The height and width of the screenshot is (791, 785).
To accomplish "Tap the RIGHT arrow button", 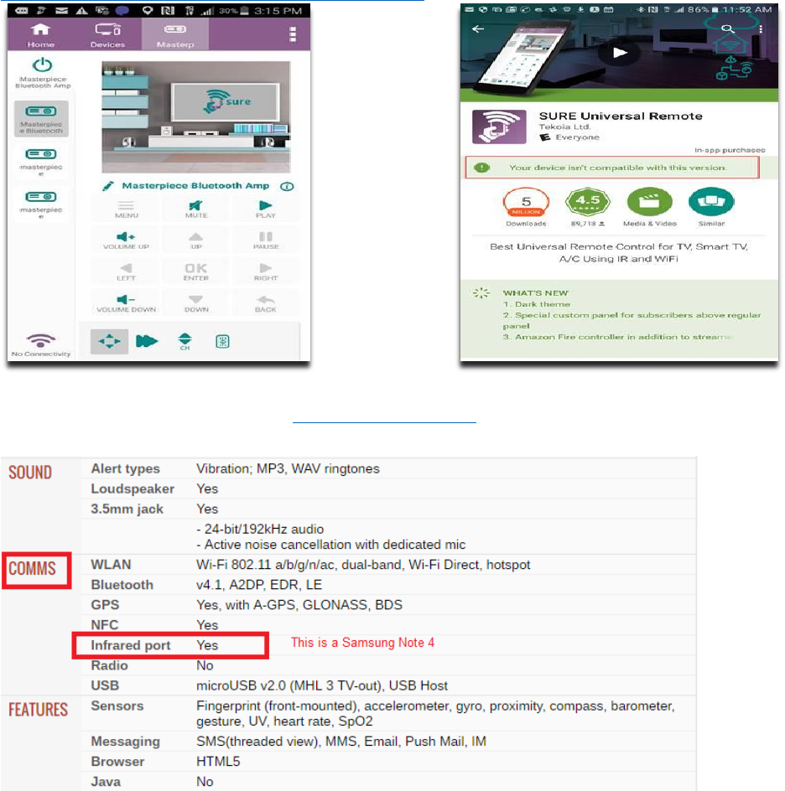I will point(266,271).
